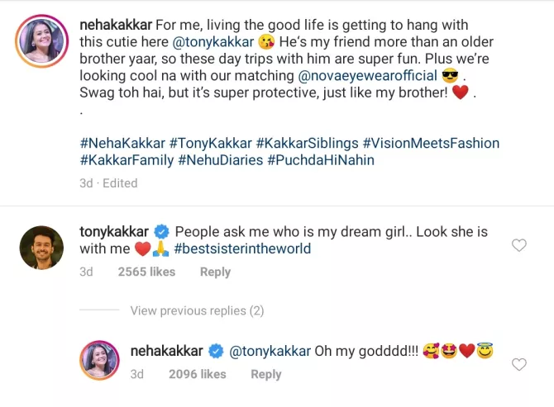
Task: Like tonykakkar's comment with the heart
Action: pos(519,245)
